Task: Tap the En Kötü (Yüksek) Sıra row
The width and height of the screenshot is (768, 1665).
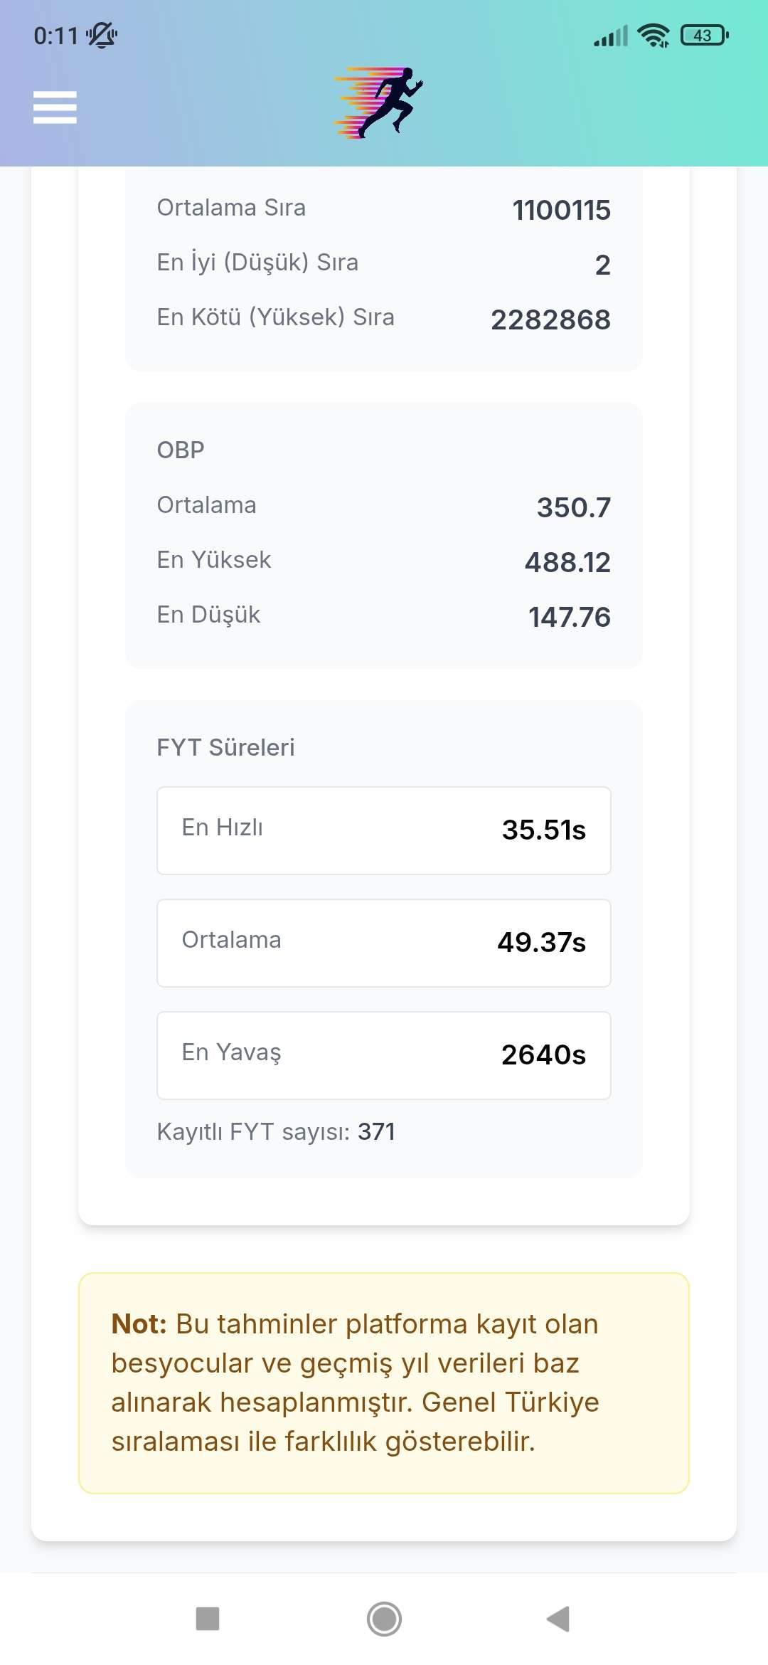Action: pos(384,318)
